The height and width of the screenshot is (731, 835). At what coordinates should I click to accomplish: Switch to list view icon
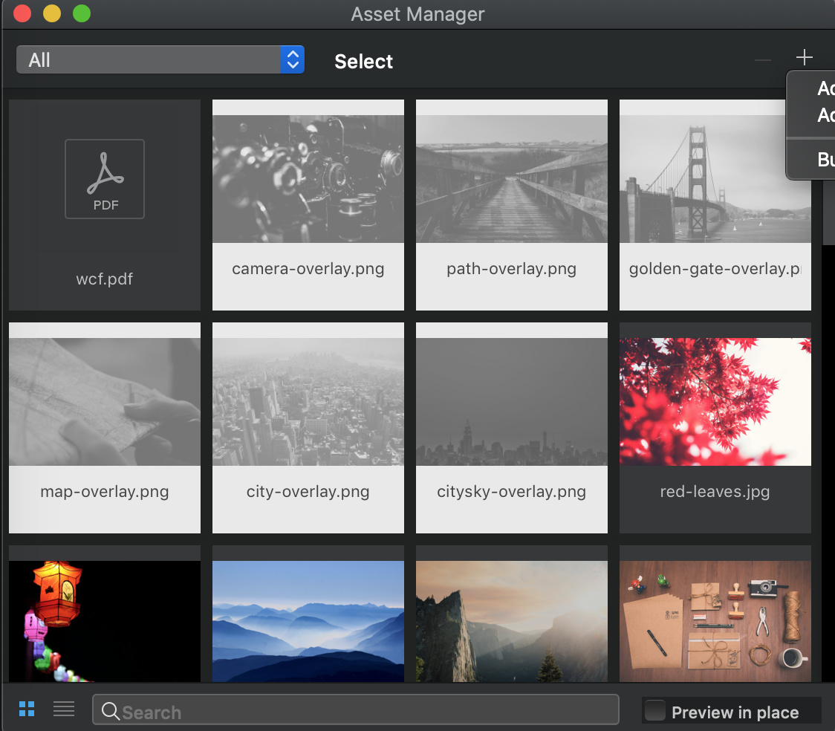(64, 709)
